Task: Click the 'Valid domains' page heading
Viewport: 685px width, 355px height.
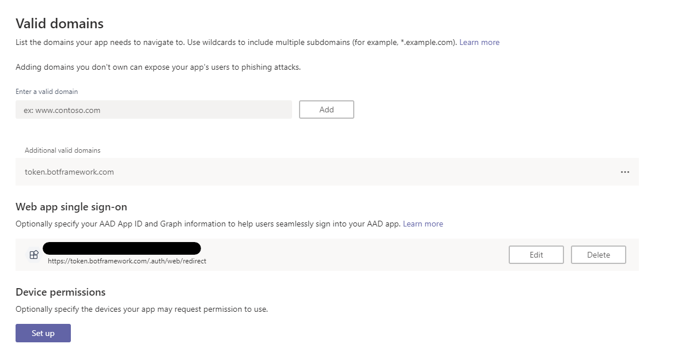Action: click(59, 24)
